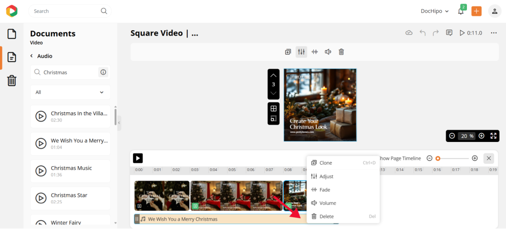Screen dimensions: 506x229
Task: Open the page grid view icon
Action: tap(273, 108)
